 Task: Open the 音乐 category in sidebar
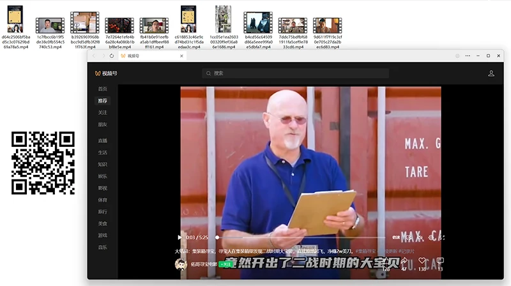pos(103,247)
